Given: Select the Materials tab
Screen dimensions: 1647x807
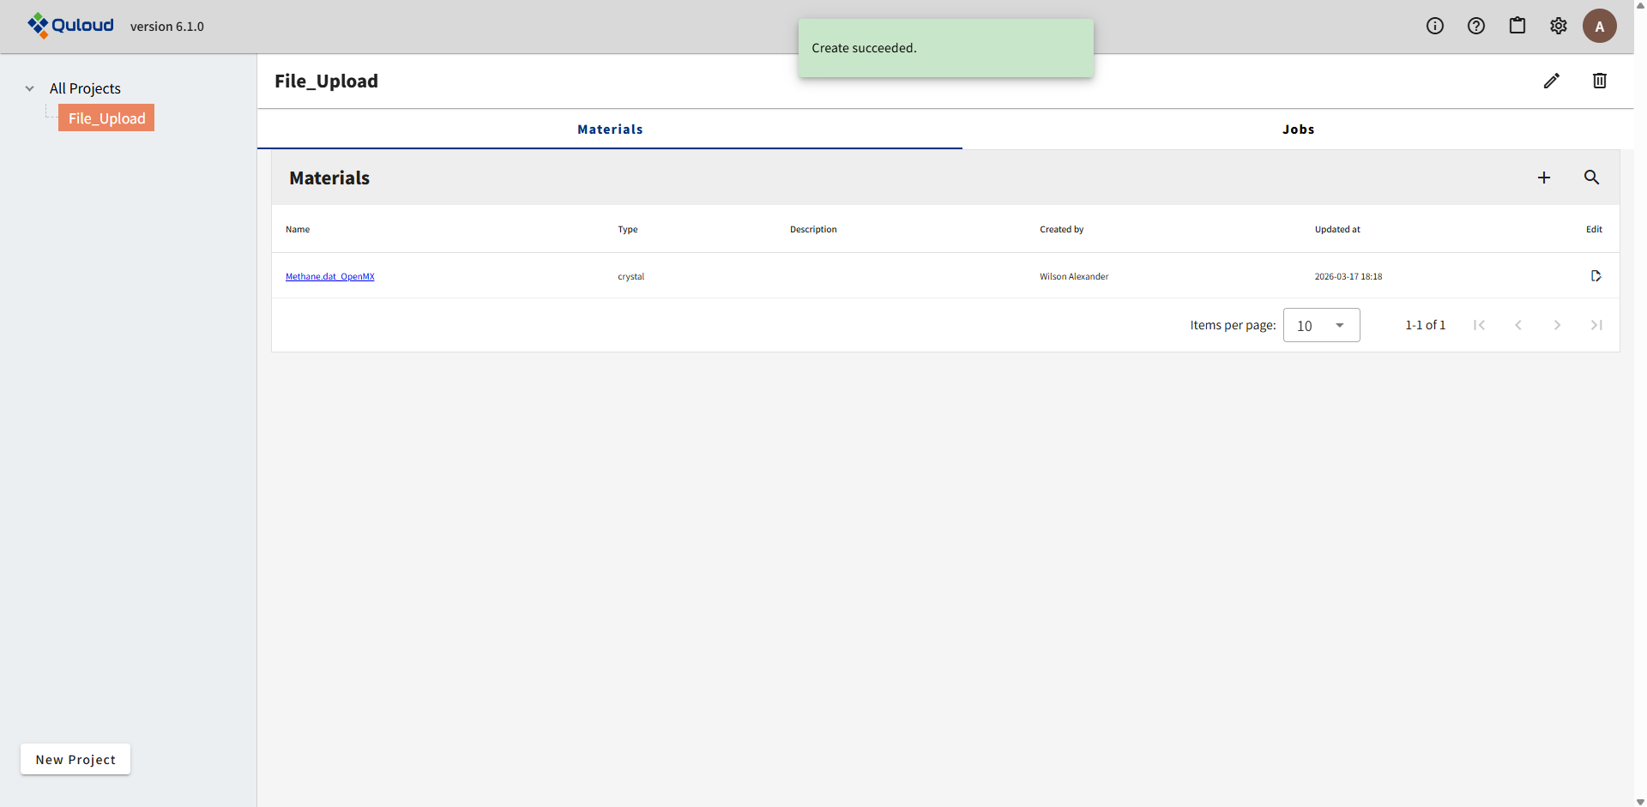Looking at the screenshot, I should pyautogui.click(x=610, y=129).
